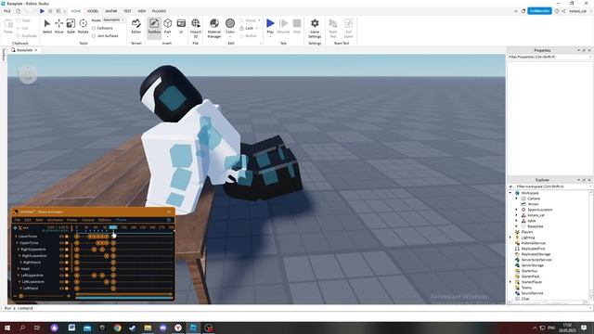Enable the Collisions checkbox

(x=94, y=28)
